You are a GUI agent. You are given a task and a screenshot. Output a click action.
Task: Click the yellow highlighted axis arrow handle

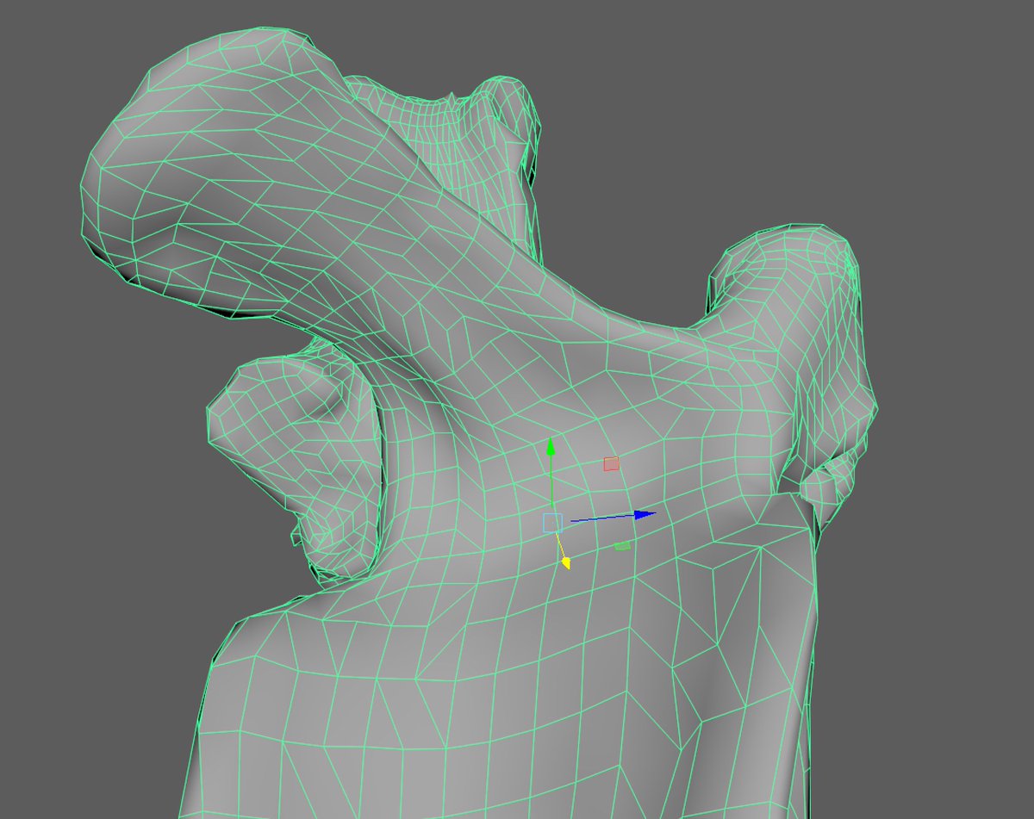[x=565, y=562]
